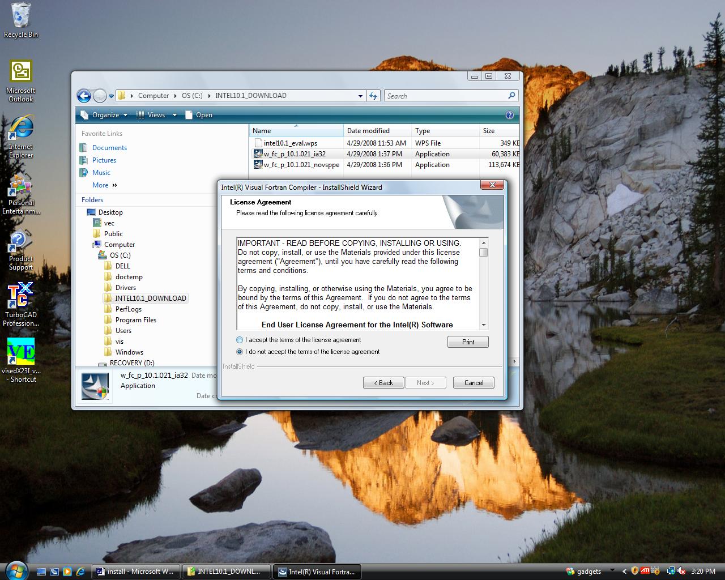This screenshot has height=580, width=725.
Task: Select the Windows folder in the tree
Action: (129, 352)
